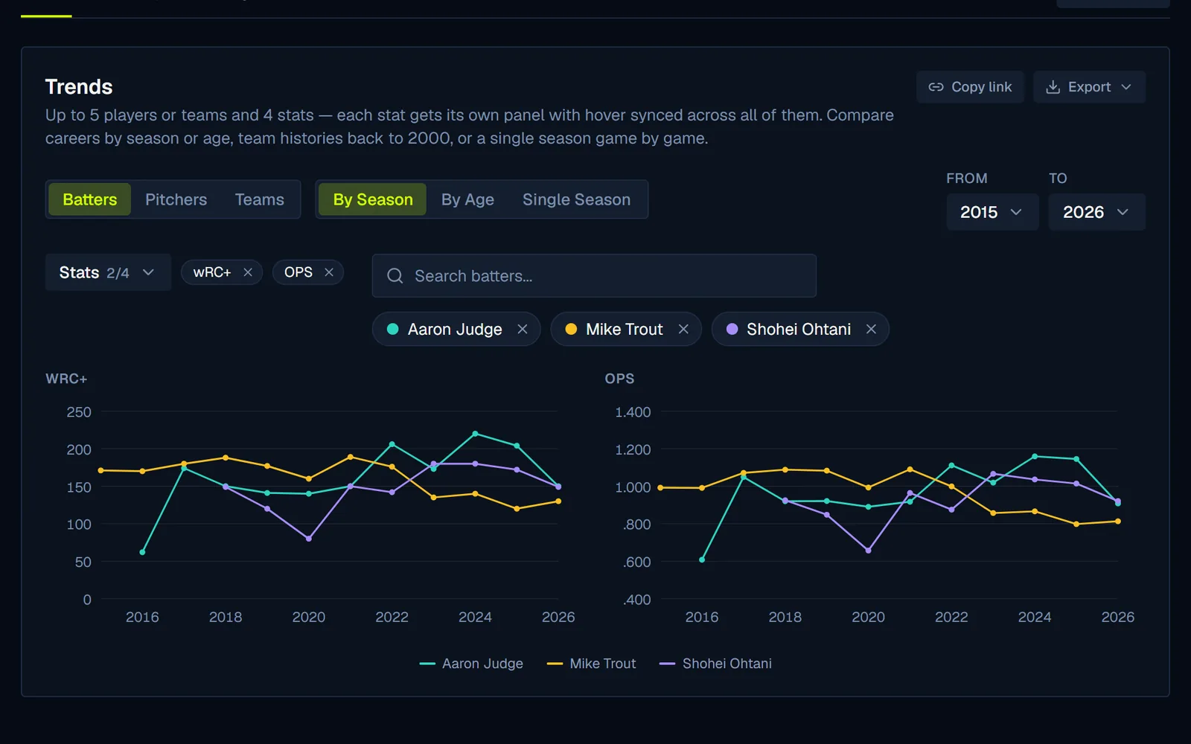Copy link to this trends view
The image size is (1191, 744).
coord(970,87)
